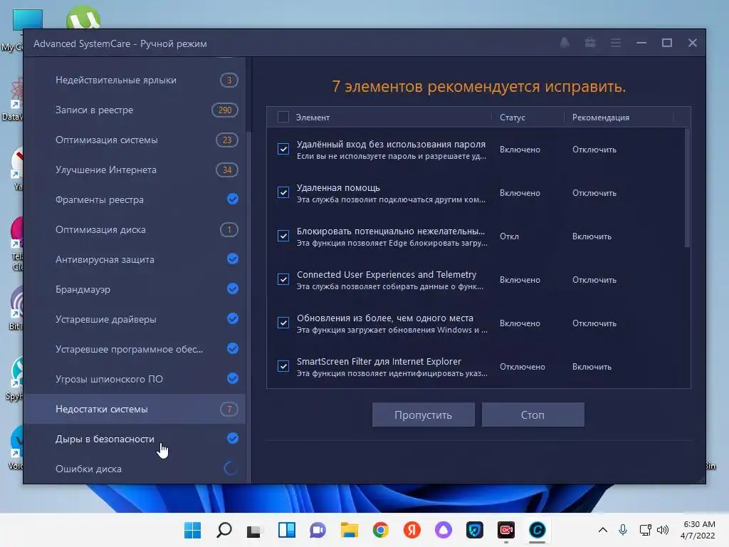Click the notification bell icon in title bar

click(x=565, y=43)
